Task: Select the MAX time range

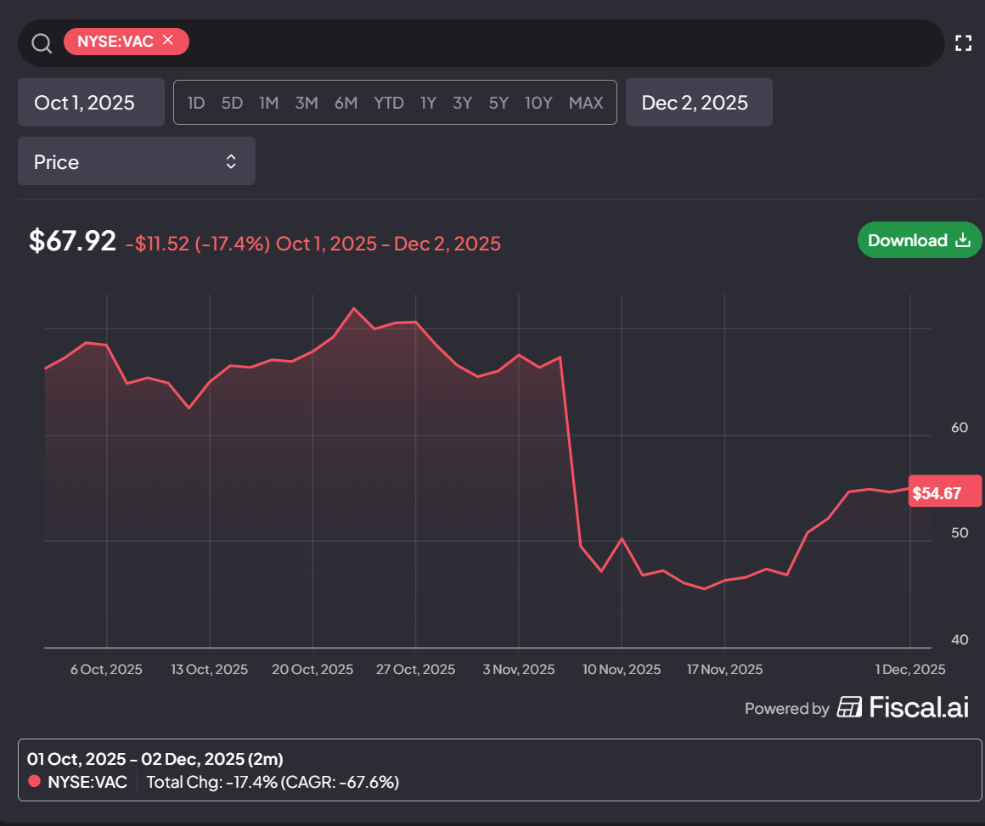Action: tap(585, 103)
